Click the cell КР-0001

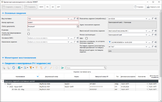[x=102, y=84]
